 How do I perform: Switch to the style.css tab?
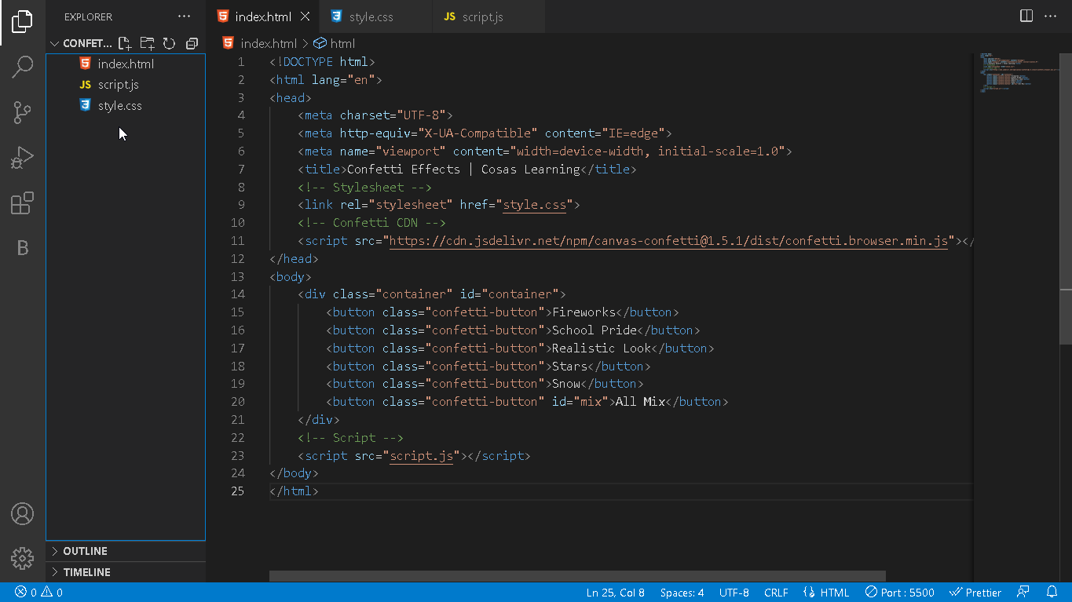click(375, 16)
